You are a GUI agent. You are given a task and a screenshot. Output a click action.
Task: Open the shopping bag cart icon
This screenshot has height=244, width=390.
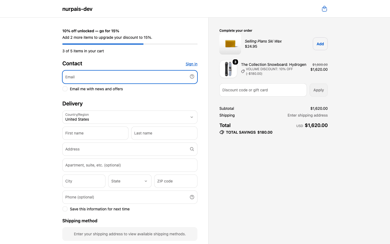point(324,9)
